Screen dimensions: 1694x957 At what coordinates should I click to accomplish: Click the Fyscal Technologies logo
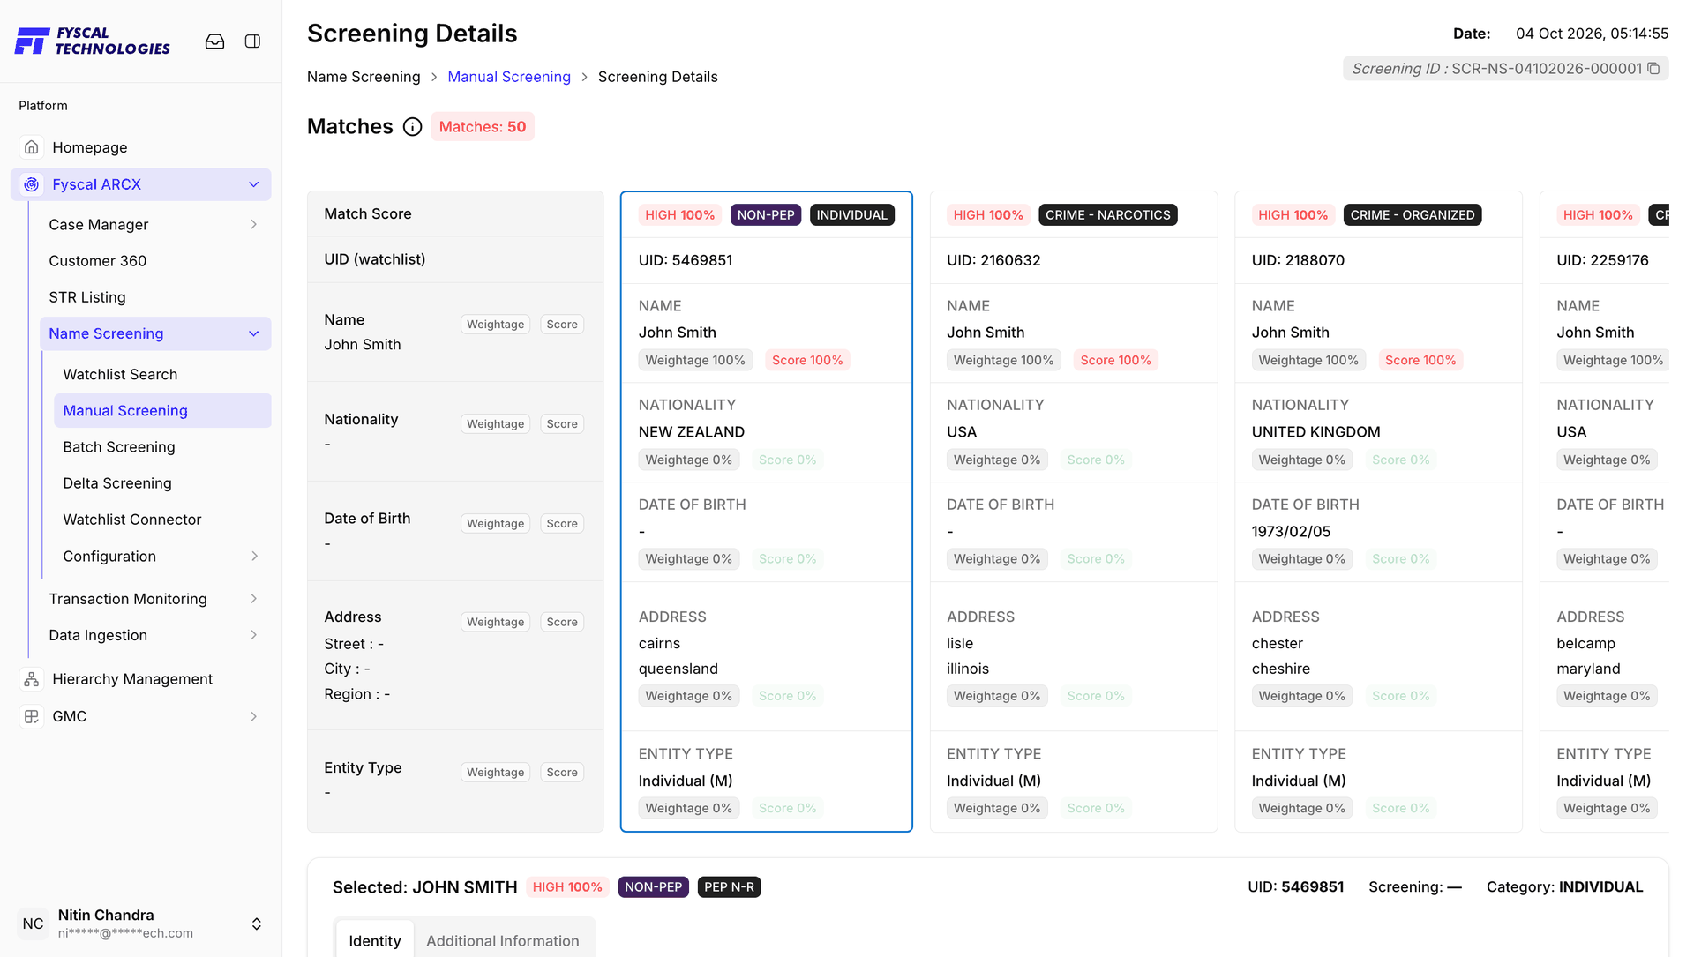pyautogui.click(x=93, y=41)
